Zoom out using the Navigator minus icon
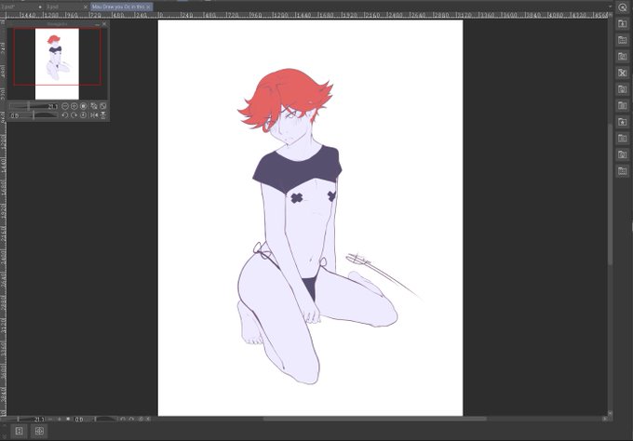 point(65,106)
